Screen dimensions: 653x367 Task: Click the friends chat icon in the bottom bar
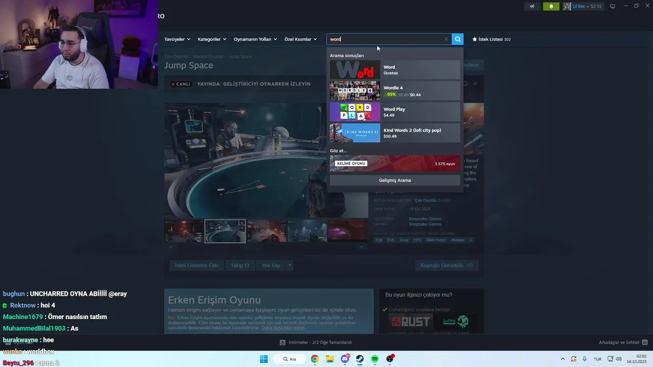click(x=645, y=343)
